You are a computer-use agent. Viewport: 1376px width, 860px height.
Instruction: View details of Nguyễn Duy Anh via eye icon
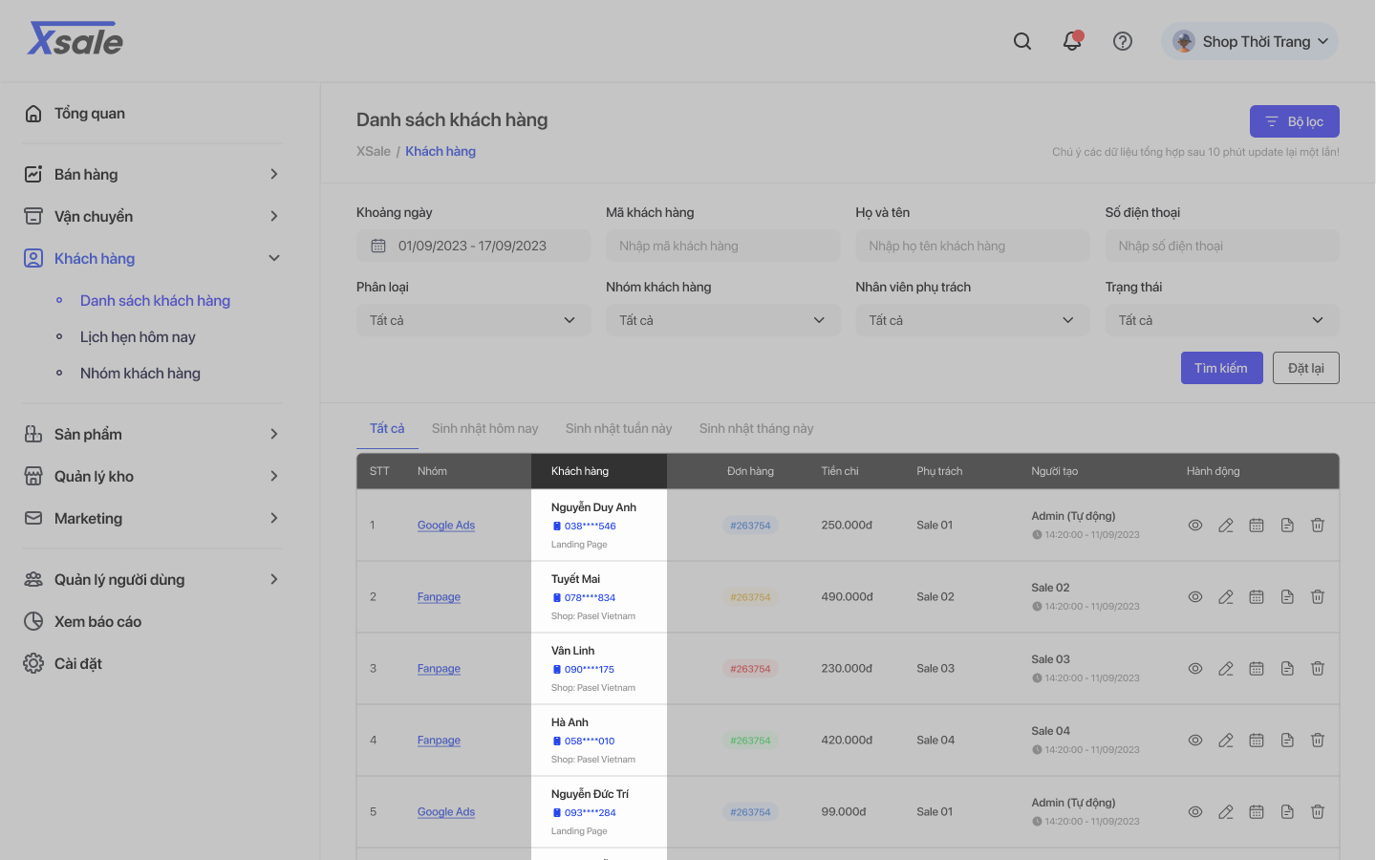click(x=1195, y=526)
